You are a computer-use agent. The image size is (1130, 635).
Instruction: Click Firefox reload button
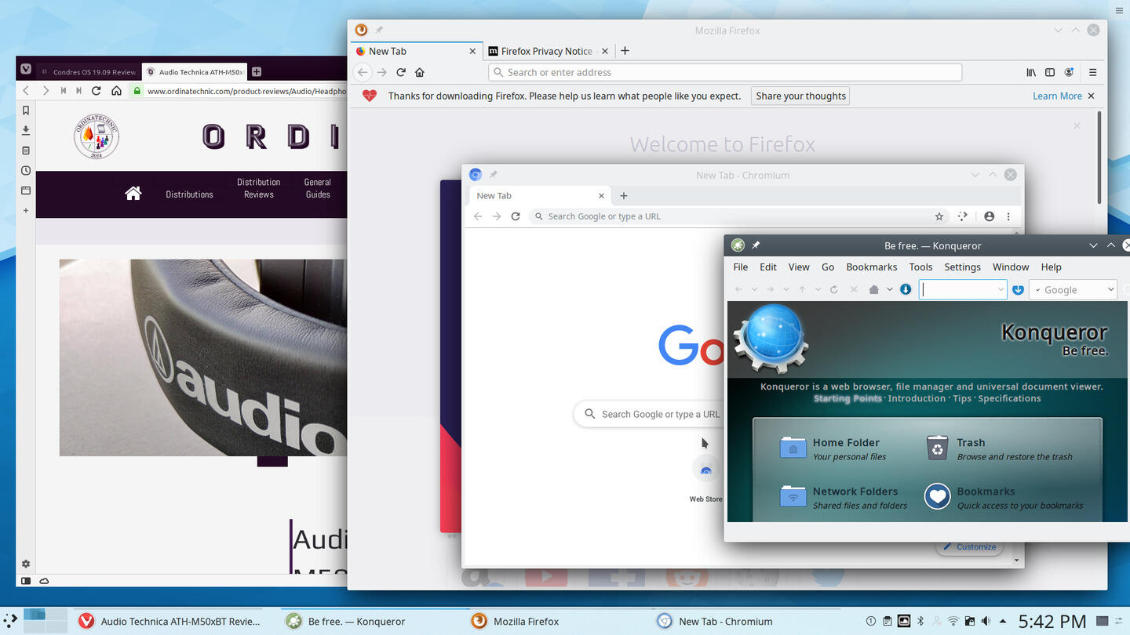tap(400, 72)
